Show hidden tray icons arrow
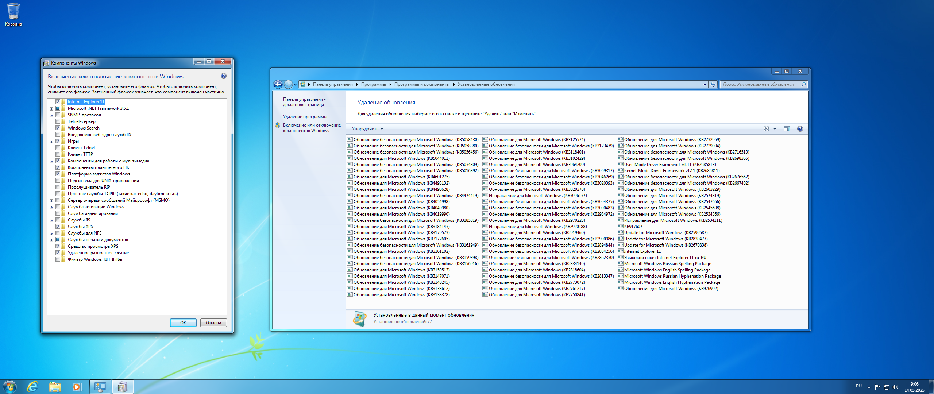The height and width of the screenshot is (394, 934). (x=869, y=387)
